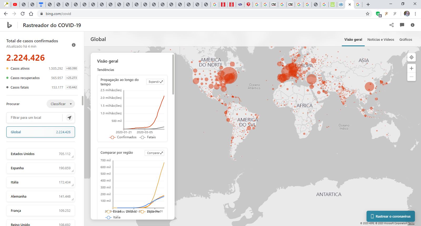Open region comparison with Comparar button
This screenshot has height=226, width=421.
(x=154, y=153)
